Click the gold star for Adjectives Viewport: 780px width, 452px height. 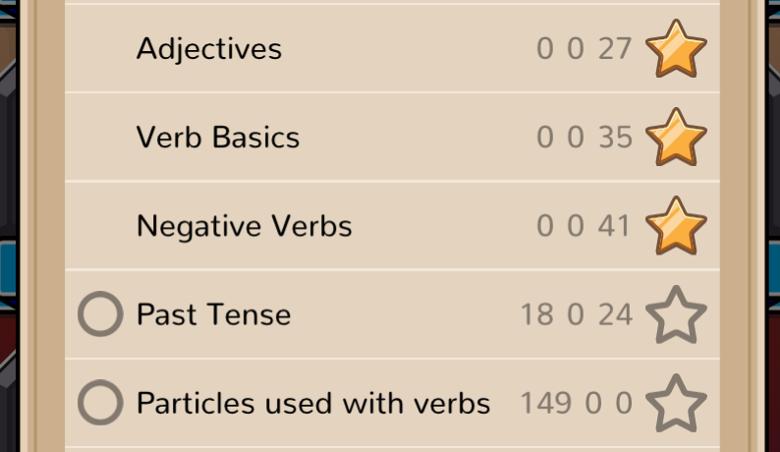tap(676, 49)
